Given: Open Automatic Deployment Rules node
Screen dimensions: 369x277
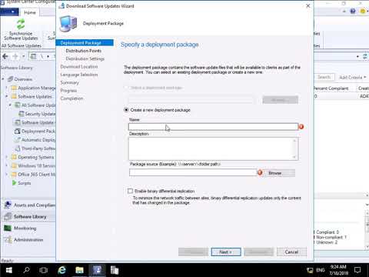Looking at the screenshot, I should [x=35, y=140].
